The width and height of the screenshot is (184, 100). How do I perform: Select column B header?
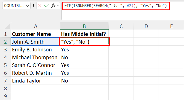point(84,26)
